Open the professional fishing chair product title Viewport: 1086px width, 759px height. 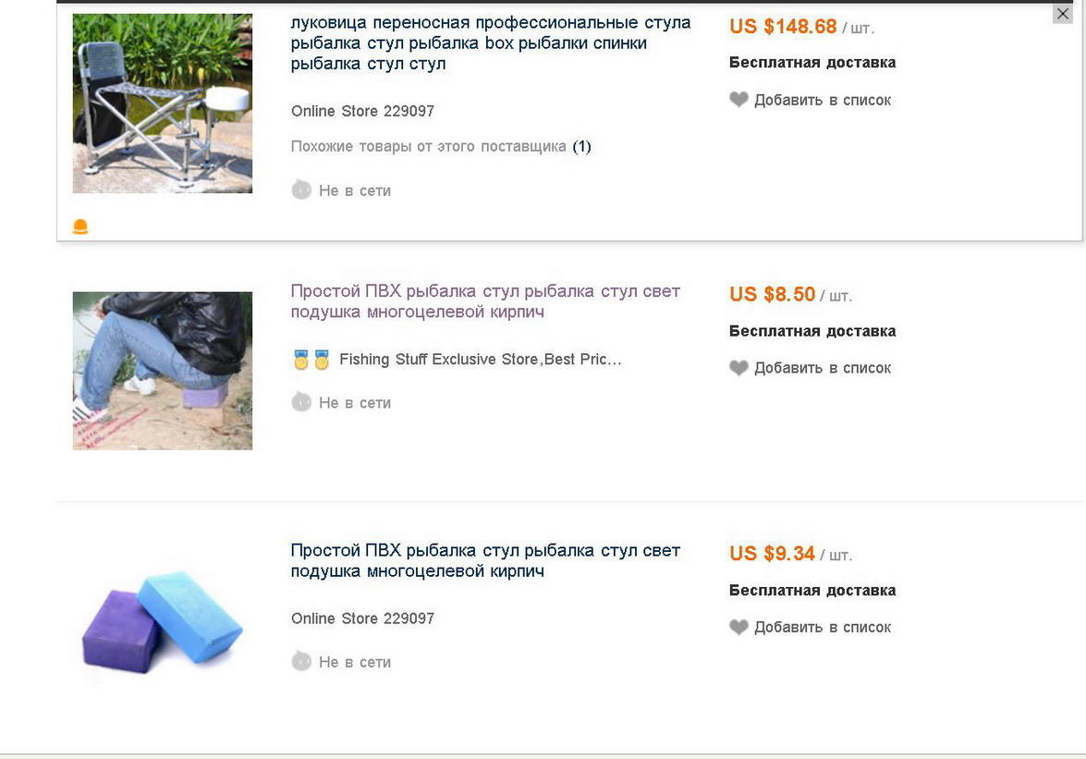coord(490,43)
